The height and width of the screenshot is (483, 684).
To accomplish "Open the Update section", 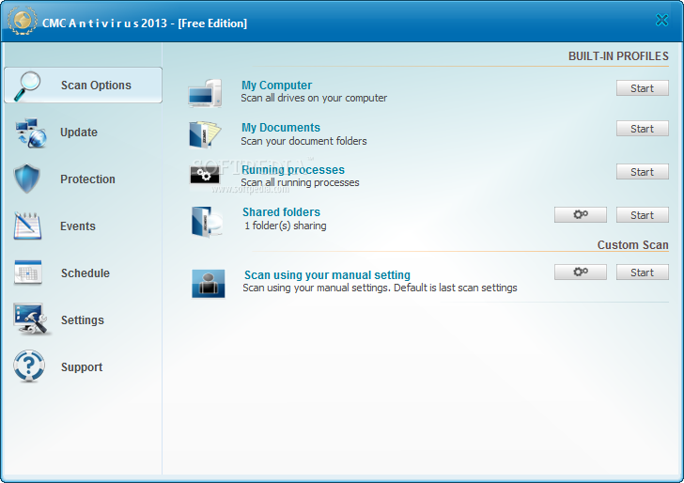I will point(79,132).
